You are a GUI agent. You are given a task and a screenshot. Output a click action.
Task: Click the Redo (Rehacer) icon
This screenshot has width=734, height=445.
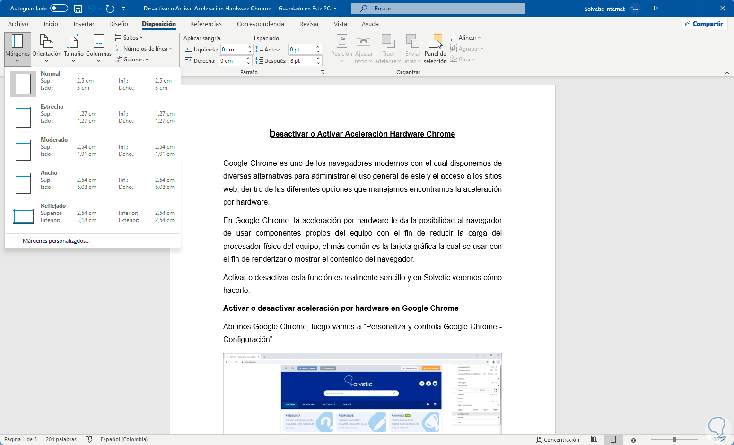click(110, 9)
